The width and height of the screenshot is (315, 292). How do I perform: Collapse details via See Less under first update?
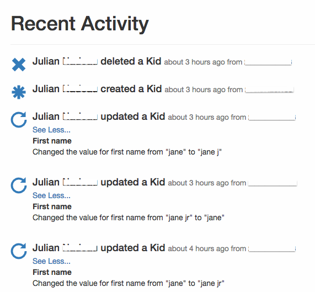(51, 130)
